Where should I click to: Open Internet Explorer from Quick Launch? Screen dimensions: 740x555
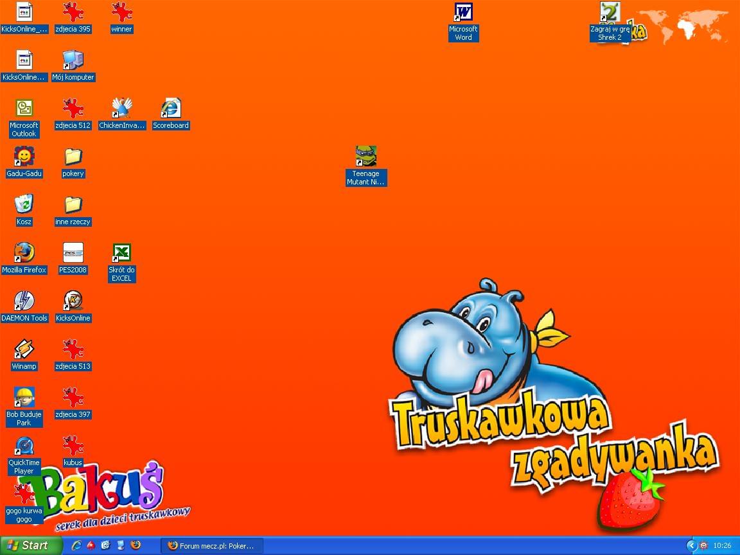76,545
